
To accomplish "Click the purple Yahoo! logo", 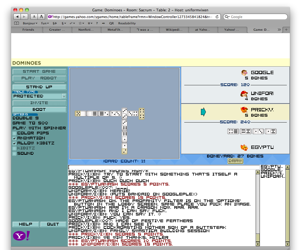I will [x=21, y=236].
